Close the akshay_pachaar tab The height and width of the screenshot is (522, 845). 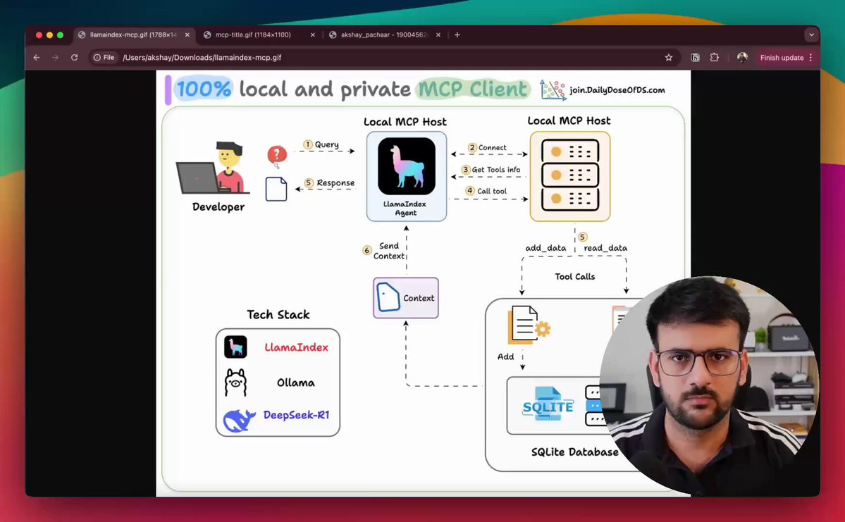(438, 35)
